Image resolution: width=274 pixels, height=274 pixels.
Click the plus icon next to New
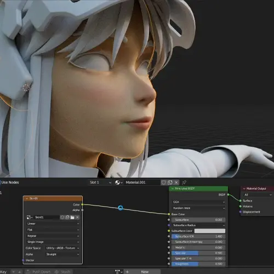click(x=128, y=272)
